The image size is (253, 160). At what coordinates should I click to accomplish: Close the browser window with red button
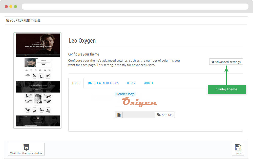(x=6, y=7)
